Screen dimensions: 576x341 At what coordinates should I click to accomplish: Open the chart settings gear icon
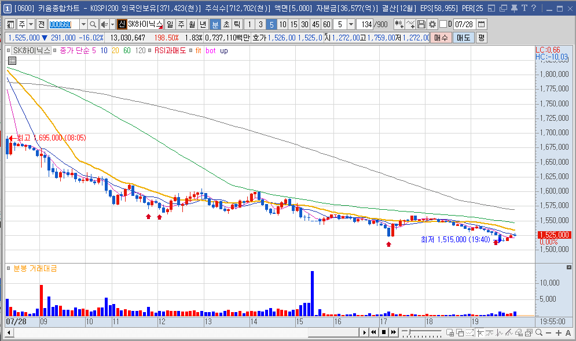pyautogui.click(x=432, y=25)
